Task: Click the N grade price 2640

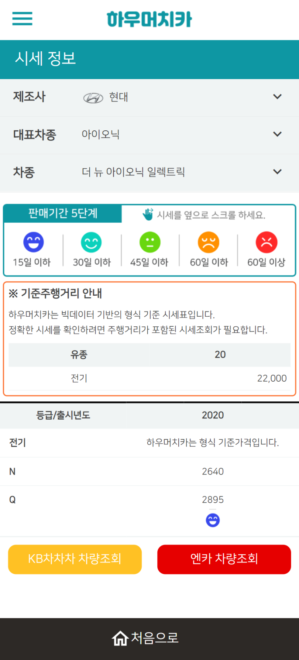Action: (x=212, y=471)
